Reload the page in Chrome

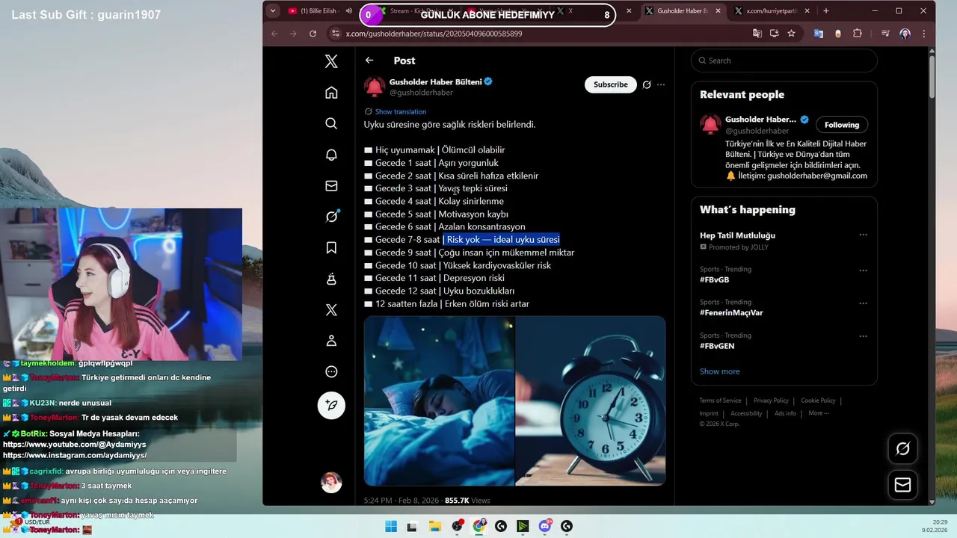pyautogui.click(x=313, y=34)
